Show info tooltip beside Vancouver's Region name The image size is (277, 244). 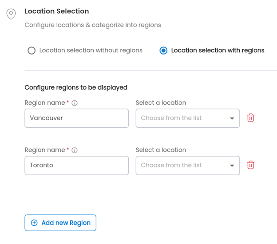(x=75, y=103)
